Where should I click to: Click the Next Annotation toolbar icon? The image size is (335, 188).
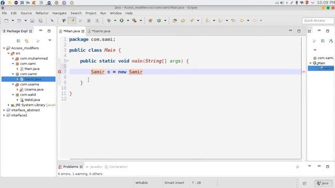207,21
